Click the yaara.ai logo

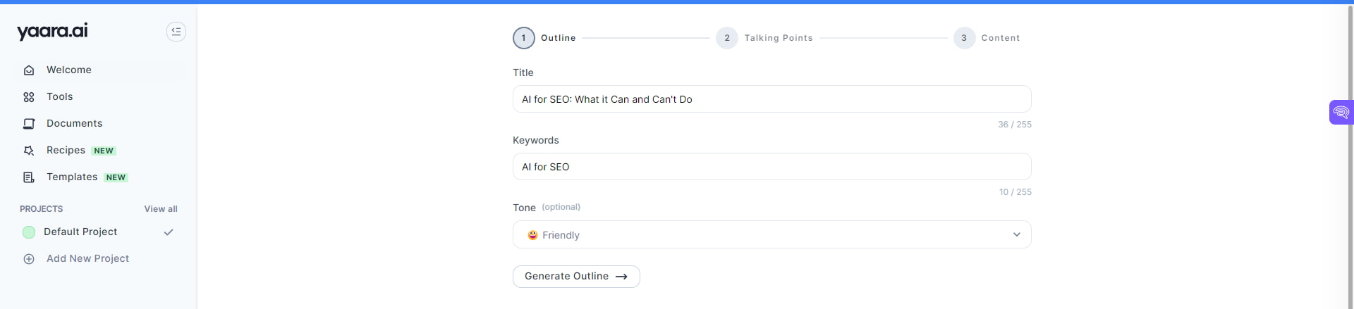coord(52,31)
